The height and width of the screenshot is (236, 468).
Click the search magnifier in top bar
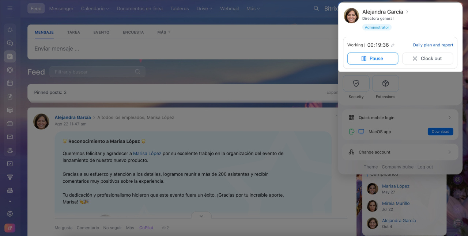click(x=316, y=8)
